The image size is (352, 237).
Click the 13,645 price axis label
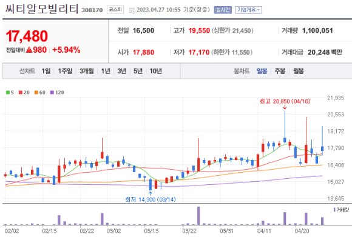pos(336,198)
